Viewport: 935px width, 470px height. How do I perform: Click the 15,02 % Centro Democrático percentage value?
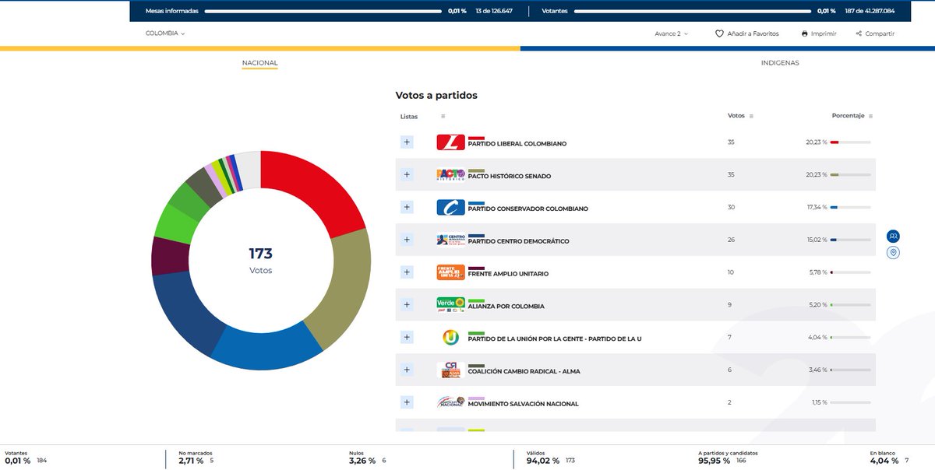coord(817,241)
